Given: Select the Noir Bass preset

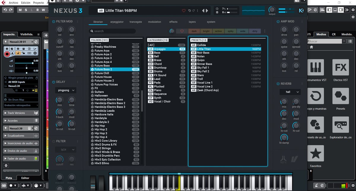Looking at the screenshot, I should point(226,53).
